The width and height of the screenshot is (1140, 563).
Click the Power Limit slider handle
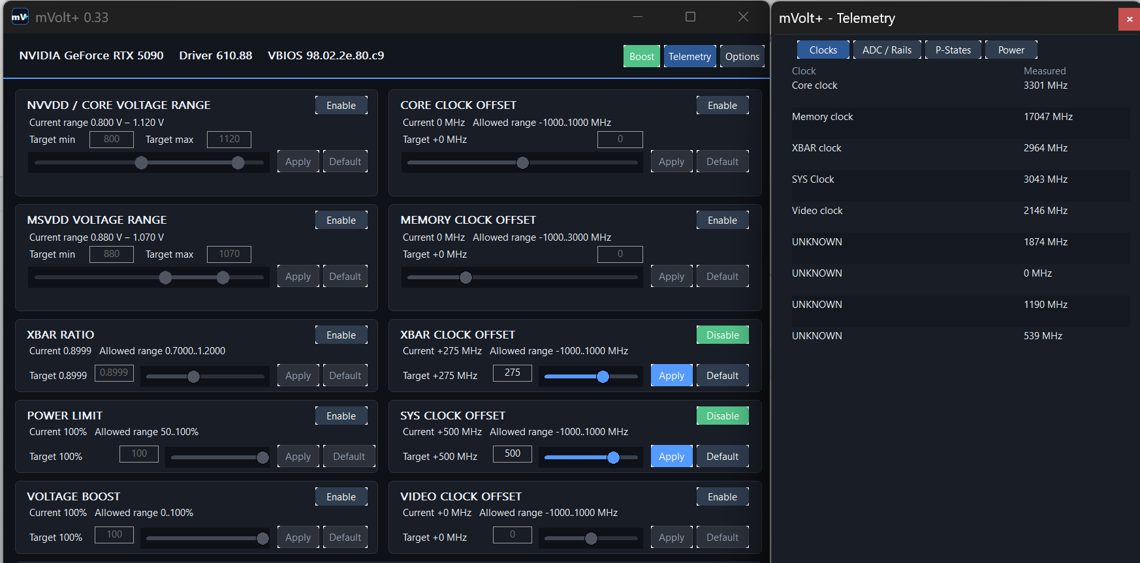(x=262, y=457)
